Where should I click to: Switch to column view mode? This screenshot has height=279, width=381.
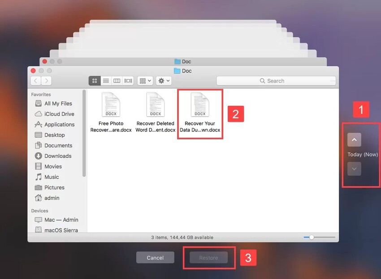click(117, 80)
